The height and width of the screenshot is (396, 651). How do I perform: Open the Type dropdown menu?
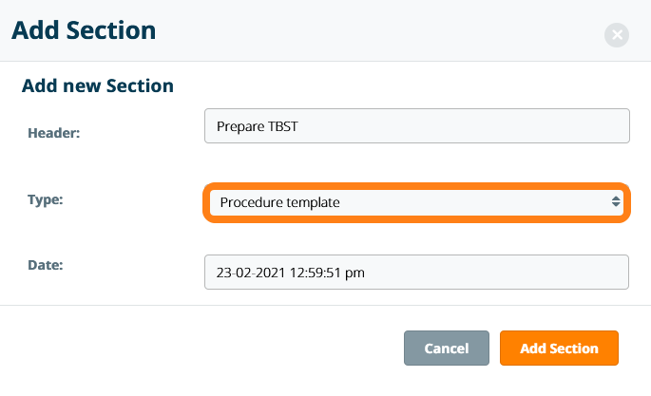[414, 202]
